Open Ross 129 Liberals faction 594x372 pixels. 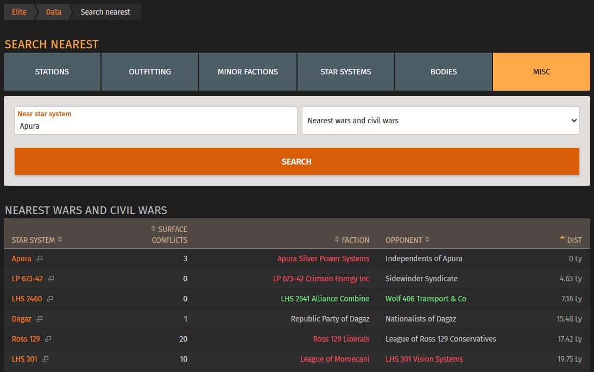click(342, 339)
